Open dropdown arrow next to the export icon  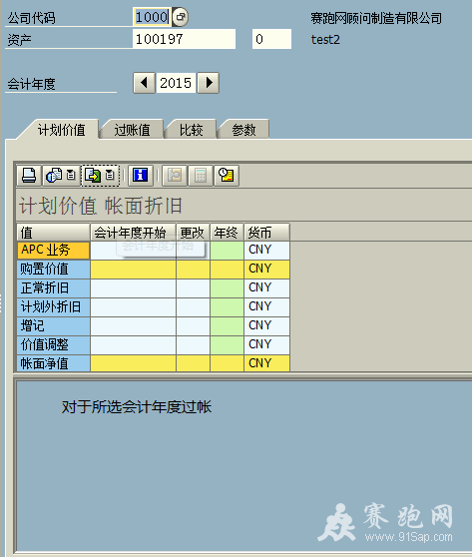110,176
